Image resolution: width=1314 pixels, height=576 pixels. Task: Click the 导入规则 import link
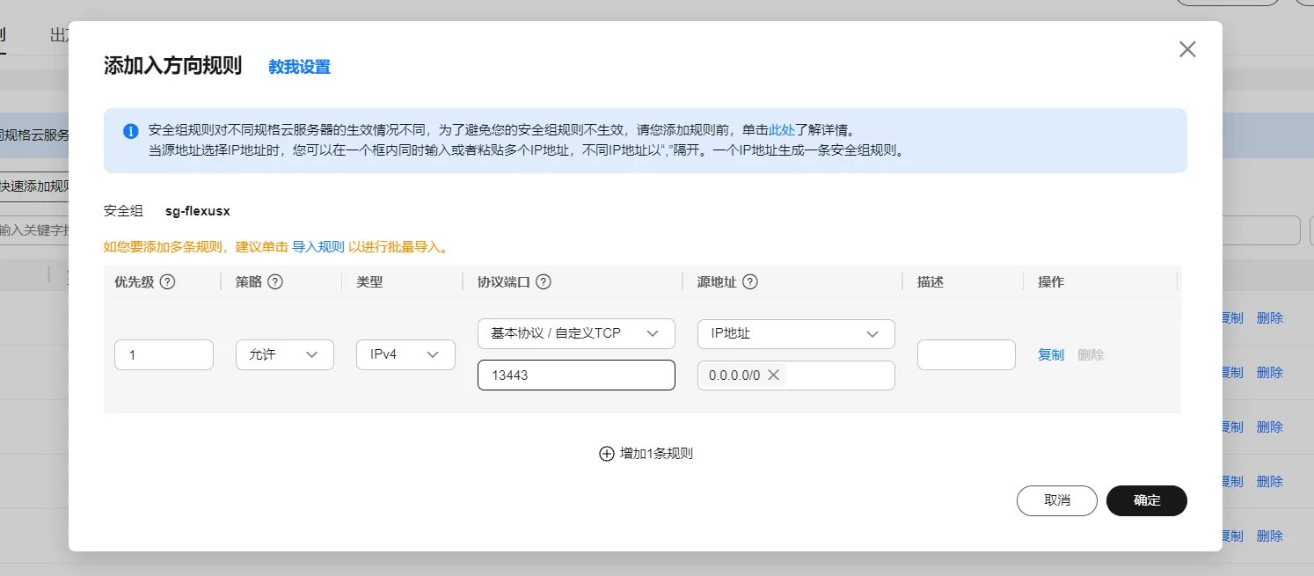(x=318, y=247)
